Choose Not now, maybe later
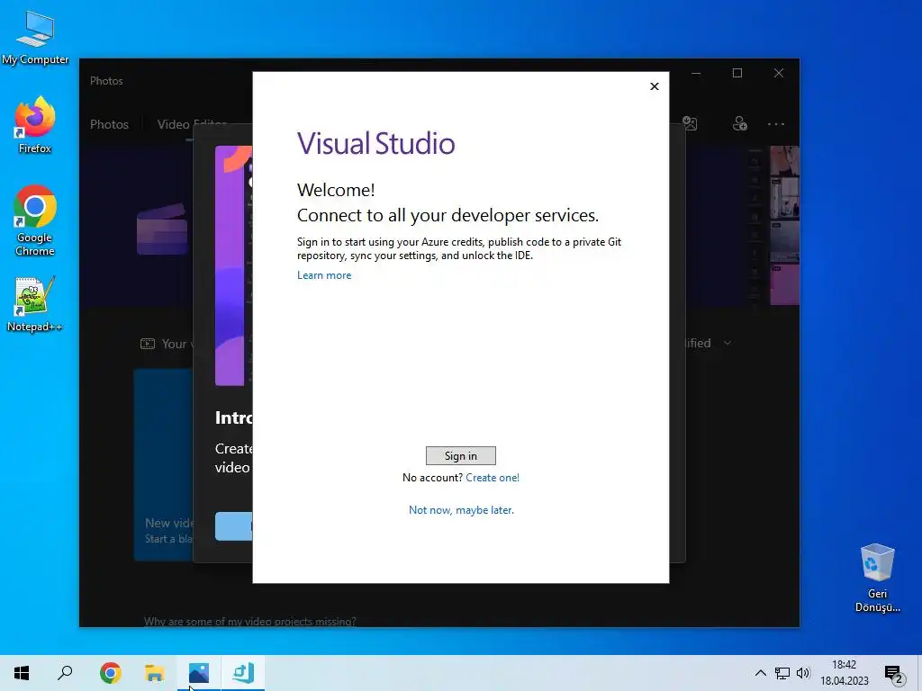This screenshot has height=691, width=922. pyautogui.click(x=461, y=510)
